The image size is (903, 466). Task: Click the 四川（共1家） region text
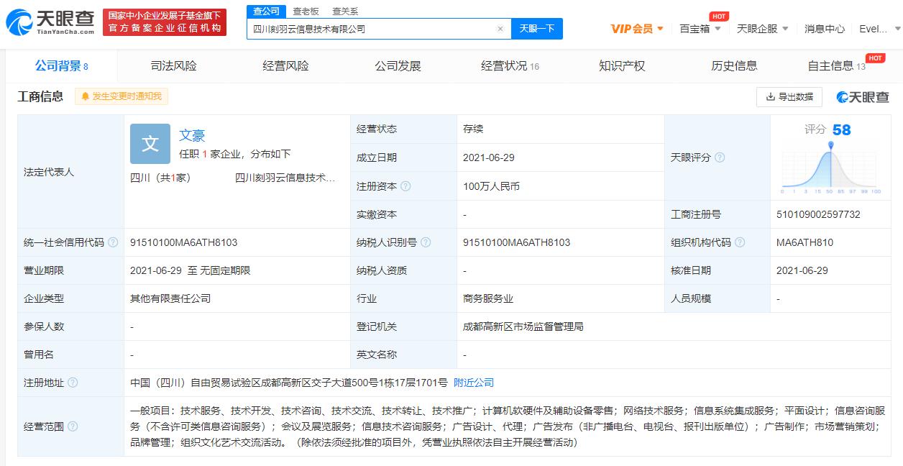coord(160,178)
